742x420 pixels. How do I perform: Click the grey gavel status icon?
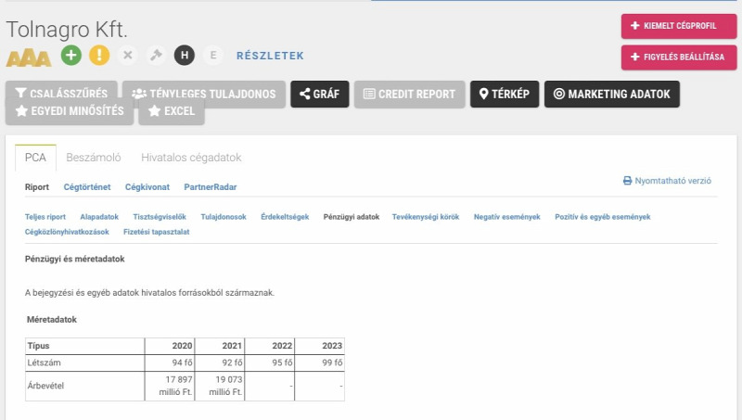pyautogui.click(x=156, y=56)
